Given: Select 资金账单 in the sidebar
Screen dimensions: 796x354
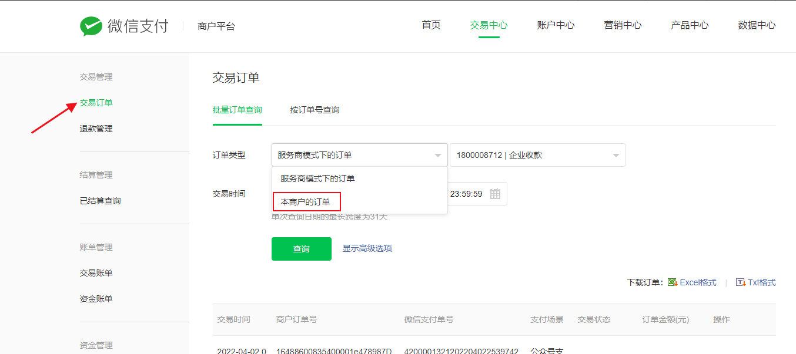Looking at the screenshot, I should 96,299.
